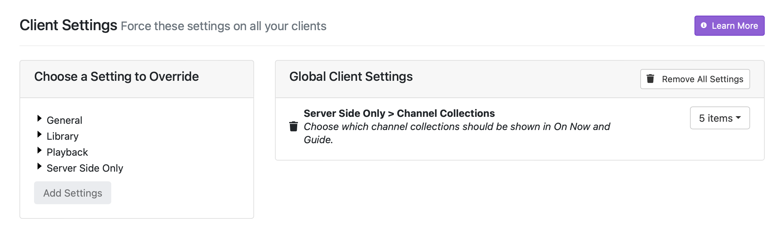Image resolution: width=780 pixels, height=233 pixels.
Task: Click the Global Client Settings header
Action: 351,77
